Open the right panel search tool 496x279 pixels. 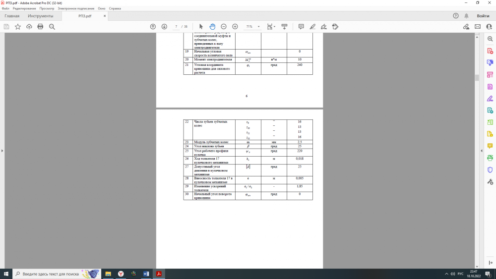[x=490, y=39]
